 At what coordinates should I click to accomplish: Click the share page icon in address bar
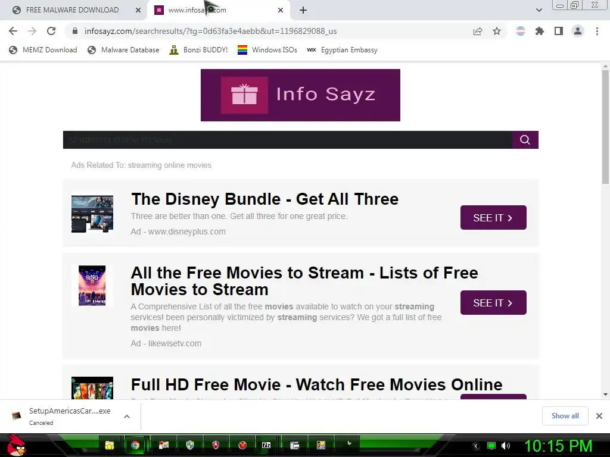pyautogui.click(x=477, y=31)
